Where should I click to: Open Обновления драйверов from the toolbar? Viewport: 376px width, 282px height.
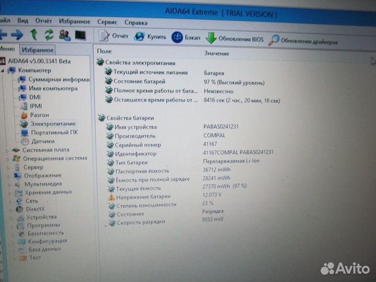pyautogui.click(x=303, y=40)
